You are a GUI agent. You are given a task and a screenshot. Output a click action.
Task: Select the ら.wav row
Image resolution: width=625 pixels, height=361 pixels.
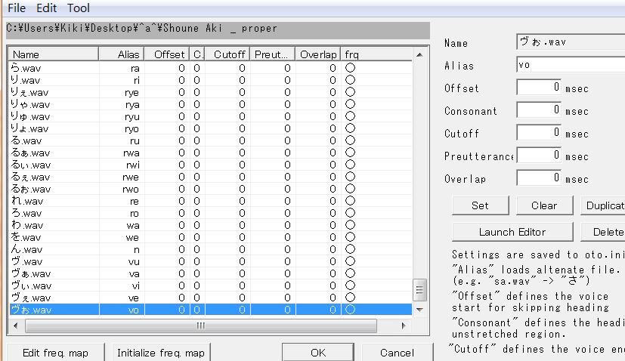(x=210, y=68)
